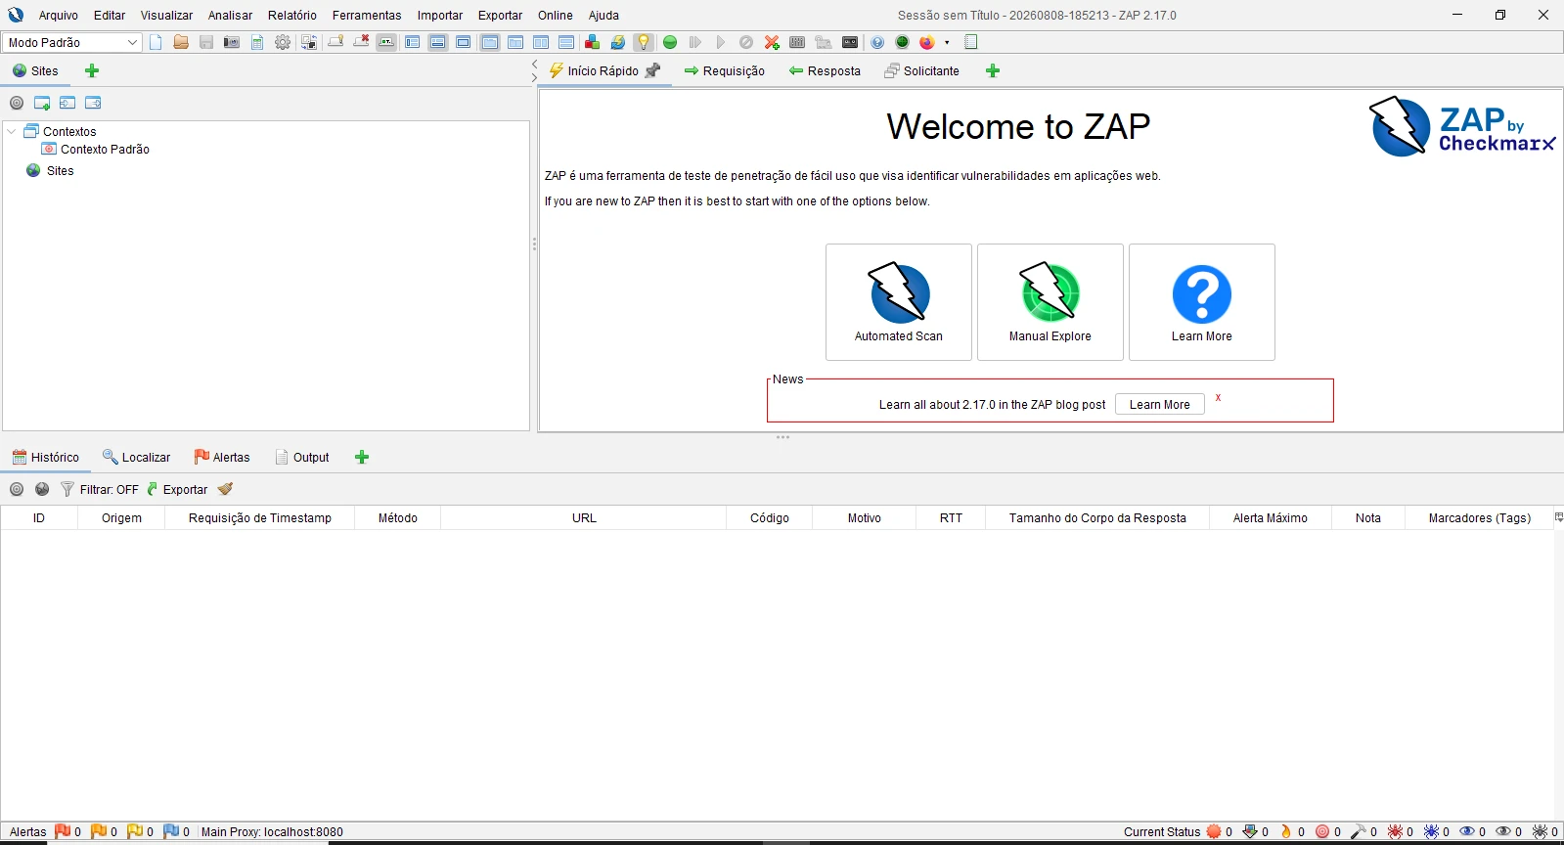
Task: Add a new tab after Solicitante
Action: point(993,70)
